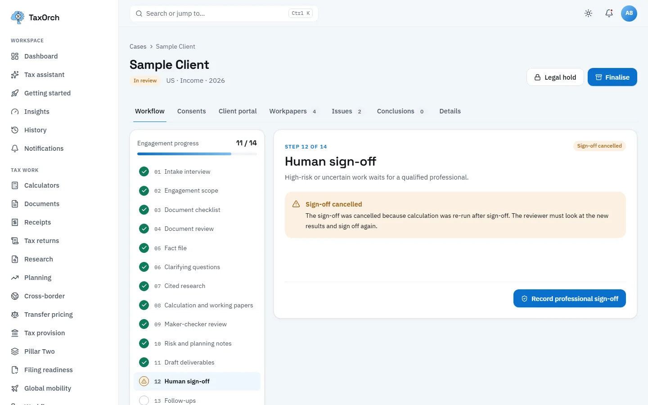Open Pillar Two in the sidebar

pyautogui.click(x=59, y=351)
